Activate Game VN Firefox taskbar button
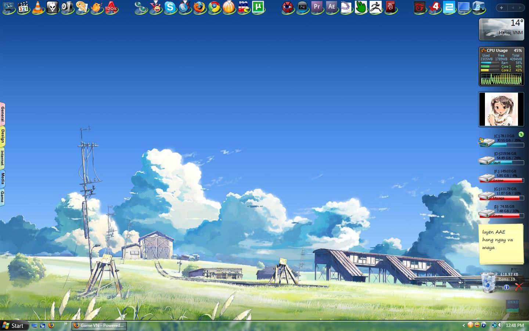Viewport: 529px width, 331px height. coord(99,325)
